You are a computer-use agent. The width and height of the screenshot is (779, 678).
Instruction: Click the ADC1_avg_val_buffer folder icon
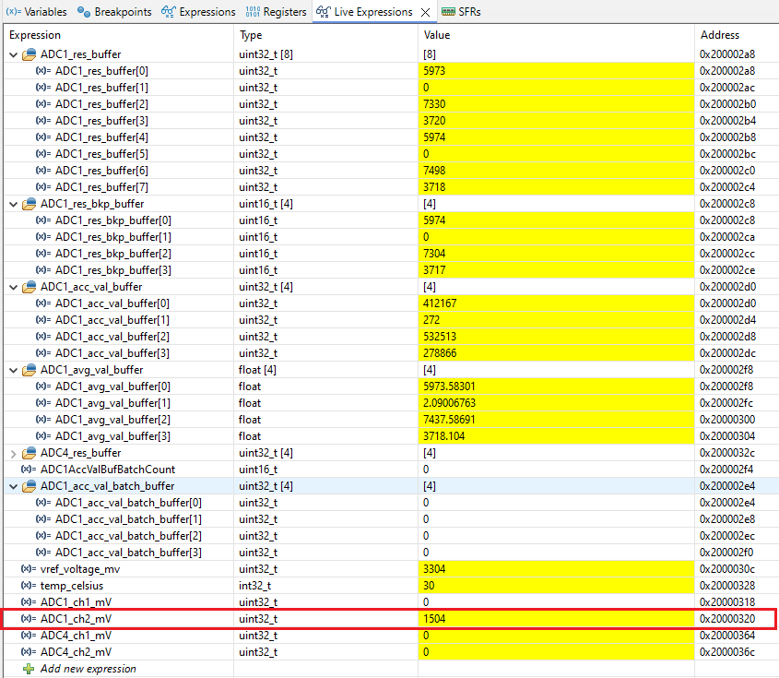30,370
